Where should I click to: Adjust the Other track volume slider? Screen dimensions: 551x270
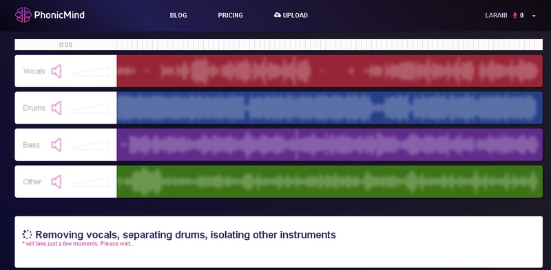[x=91, y=182]
